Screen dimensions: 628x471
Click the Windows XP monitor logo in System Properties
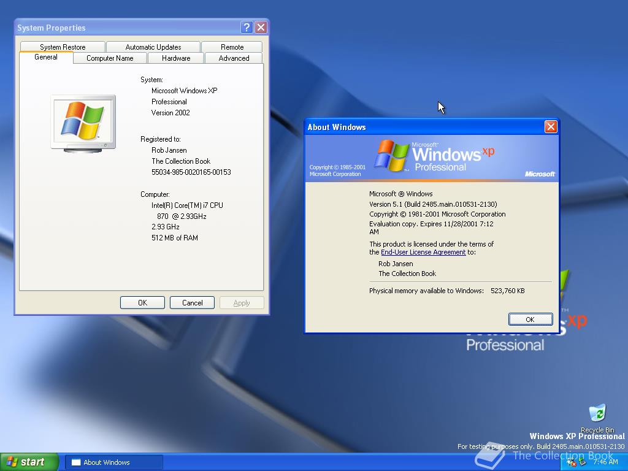[83, 123]
